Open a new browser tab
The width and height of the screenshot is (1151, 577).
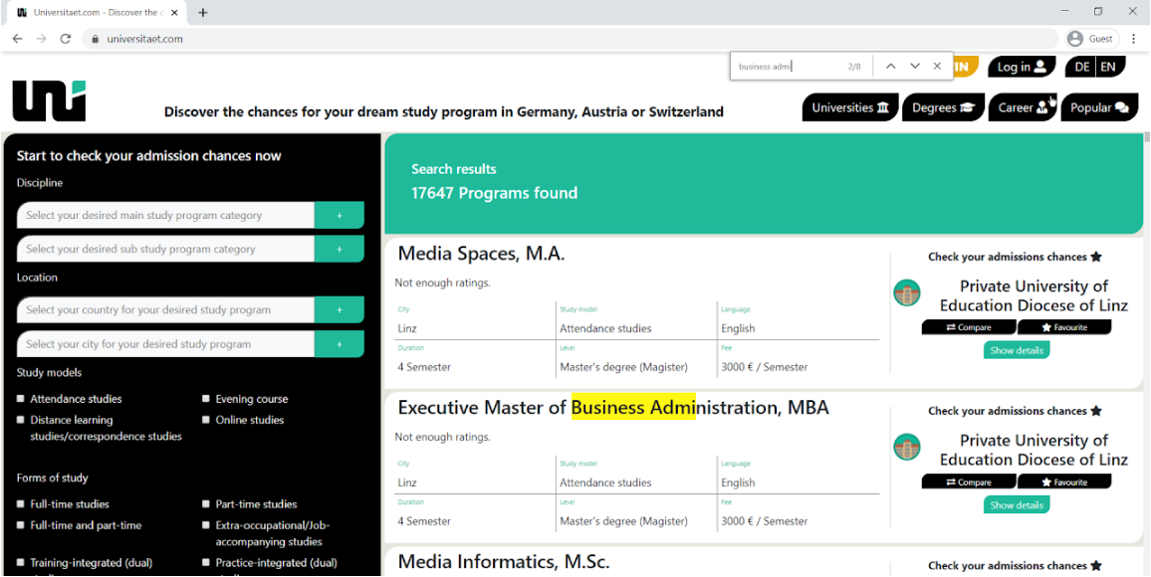203,13
